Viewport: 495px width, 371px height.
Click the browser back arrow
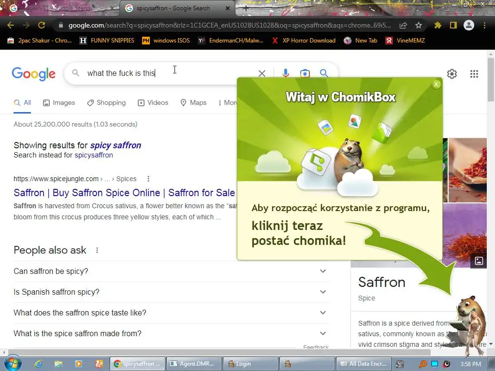coord(11,25)
